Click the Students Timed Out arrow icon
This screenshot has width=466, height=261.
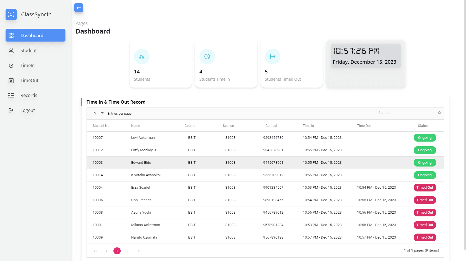click(x=273, y=57)
